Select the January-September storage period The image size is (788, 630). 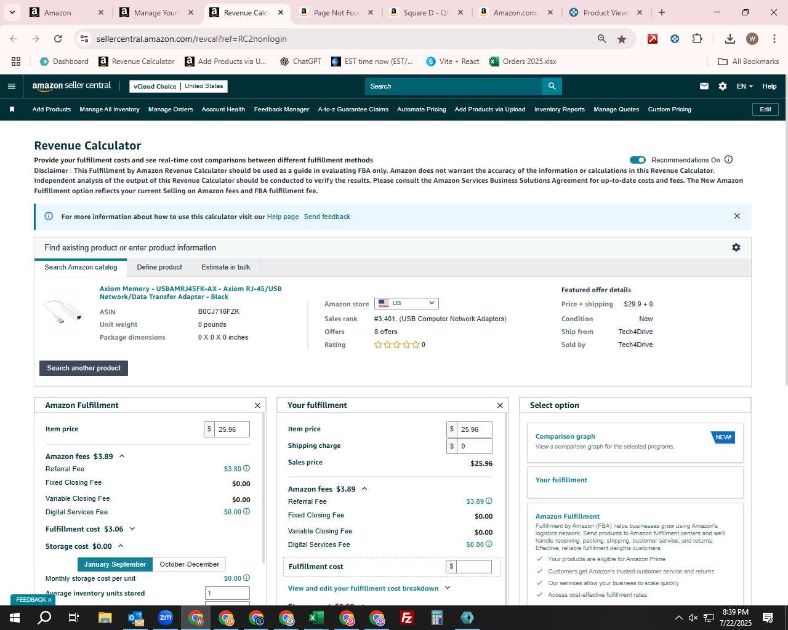(115, 564)
